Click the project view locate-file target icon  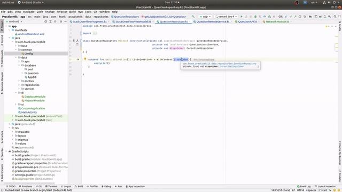(45, 21)
